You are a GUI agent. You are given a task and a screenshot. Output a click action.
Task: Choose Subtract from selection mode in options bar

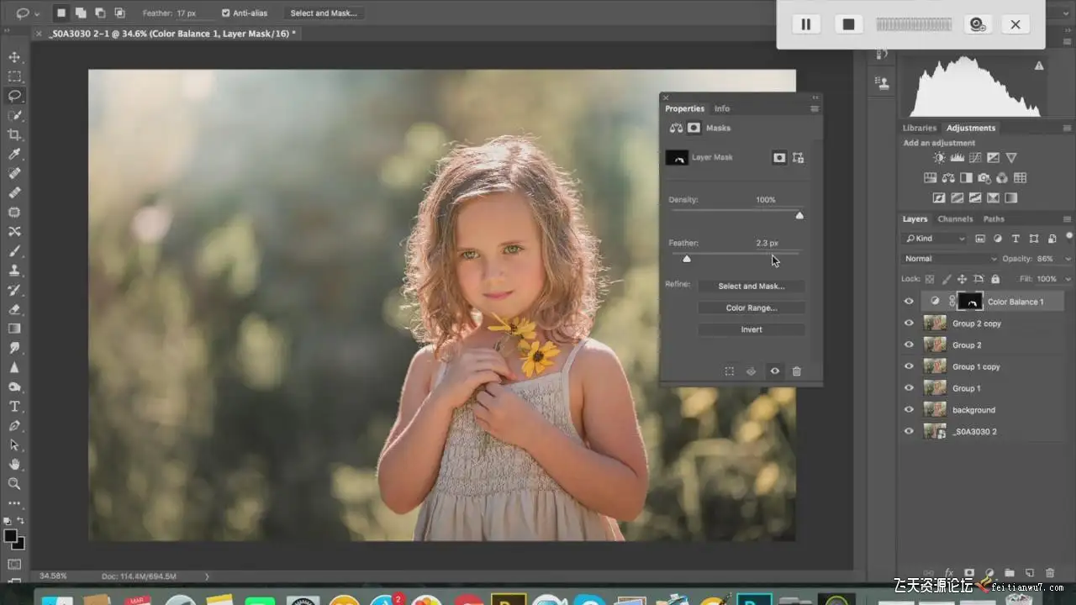tap(100, 13)
